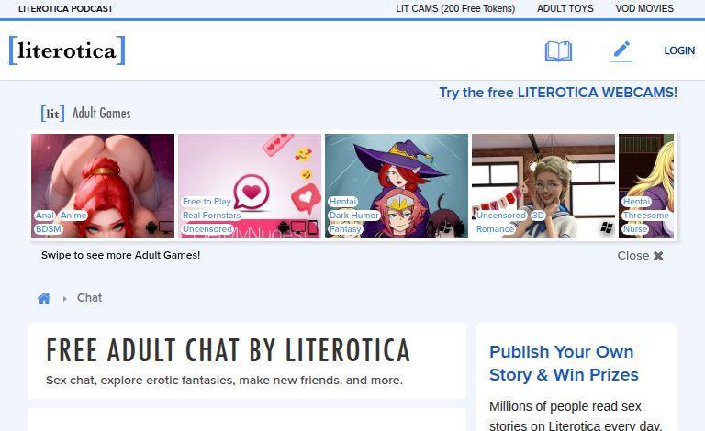Click the pencil write icon

click(x=621, y=50)
